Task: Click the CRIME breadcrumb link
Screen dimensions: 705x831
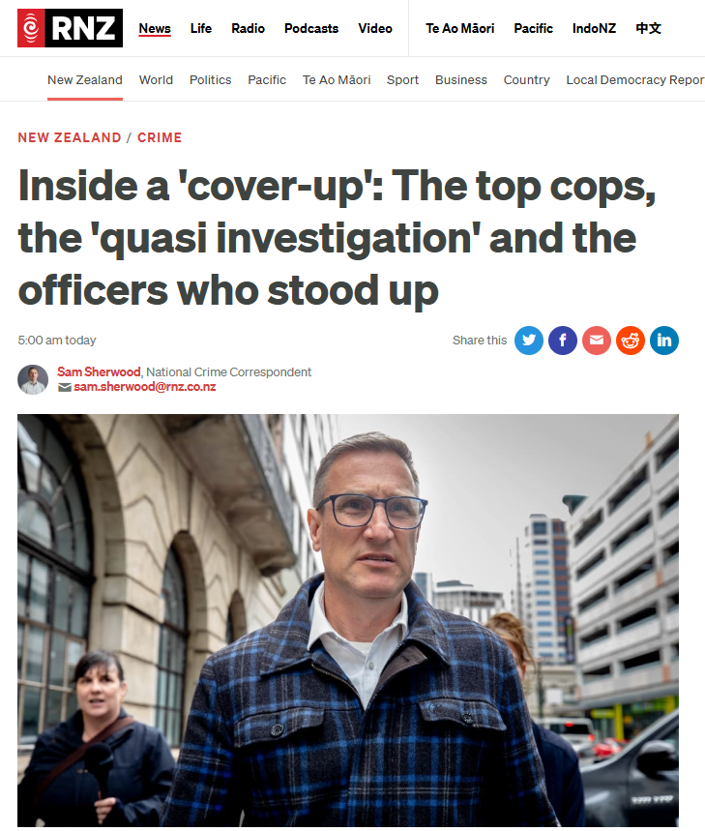Action: pyautogui.click(x=160, y=137)
